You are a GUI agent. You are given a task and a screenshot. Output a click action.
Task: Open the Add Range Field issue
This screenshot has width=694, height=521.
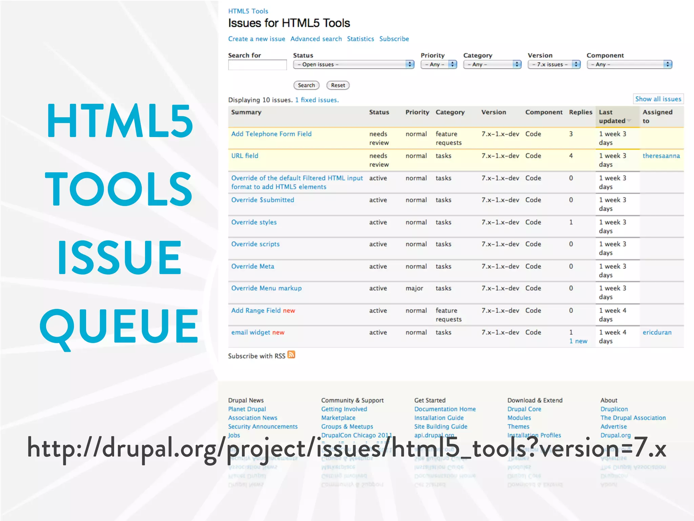pyautogui.click(x=256, y=311)
